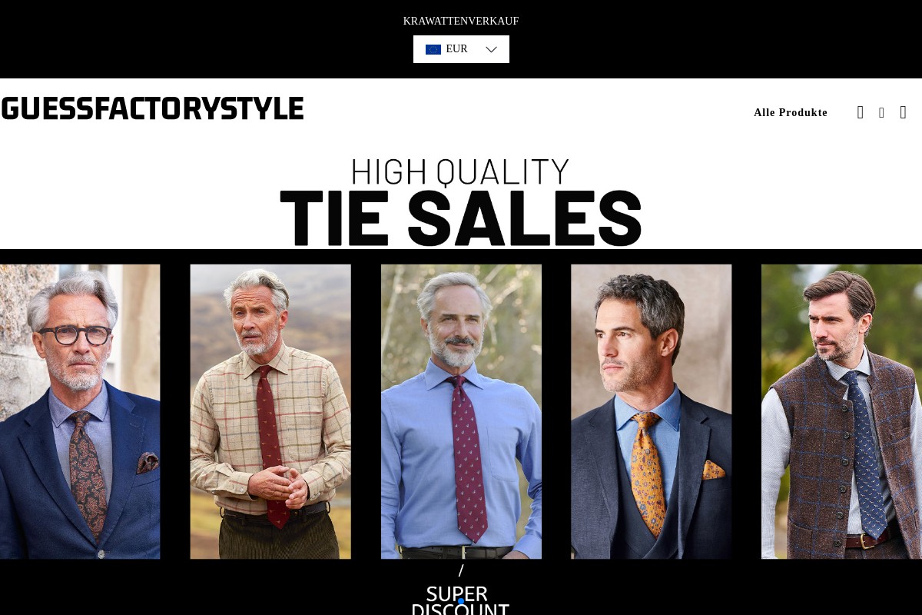Screen dimensions: 922x615
Task: Open the blue shirt burgundy tie photo
Action: 461,411
